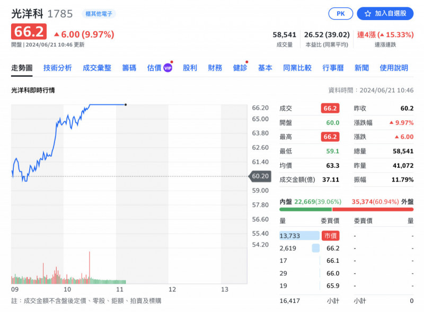
Task: Click the 光洋科即時行情 section title
Action: coord(33,90)
